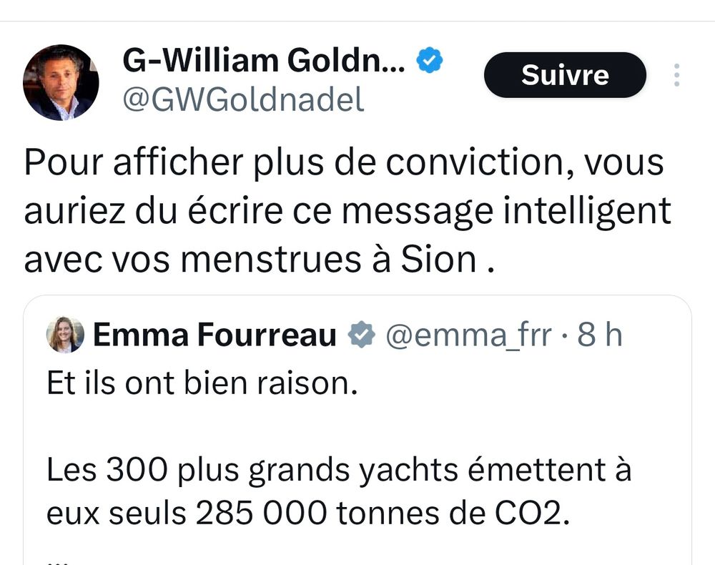
Task: Click the 'avec vos menstrues à Sion' line
Action: point(259,260)
